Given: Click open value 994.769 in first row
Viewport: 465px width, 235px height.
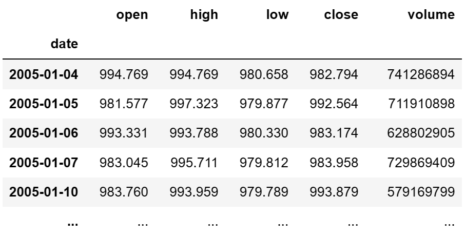Looking at the screenshot, I should 124,74.
